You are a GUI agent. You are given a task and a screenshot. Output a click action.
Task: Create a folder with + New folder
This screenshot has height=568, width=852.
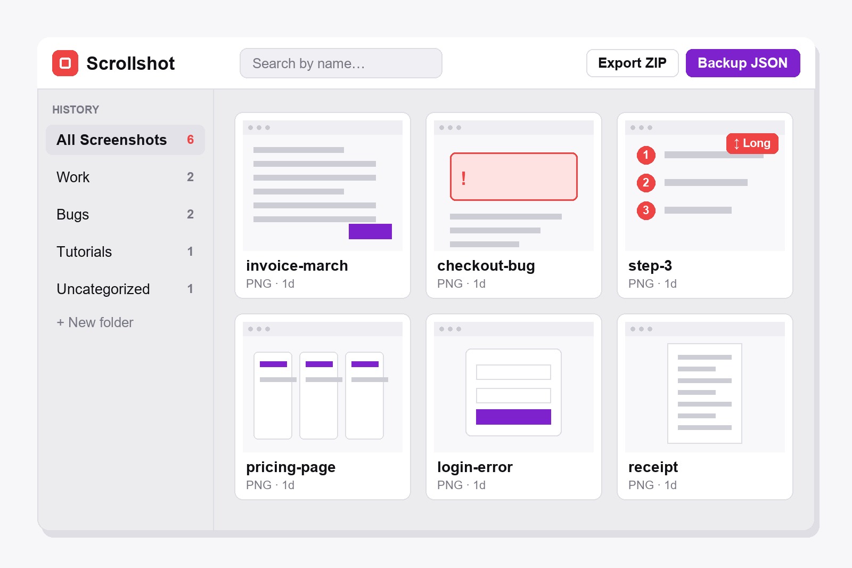(95, 322)
